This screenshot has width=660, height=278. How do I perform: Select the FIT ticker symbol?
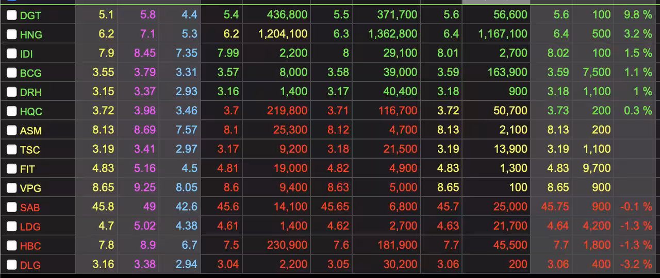pos(28,169)
